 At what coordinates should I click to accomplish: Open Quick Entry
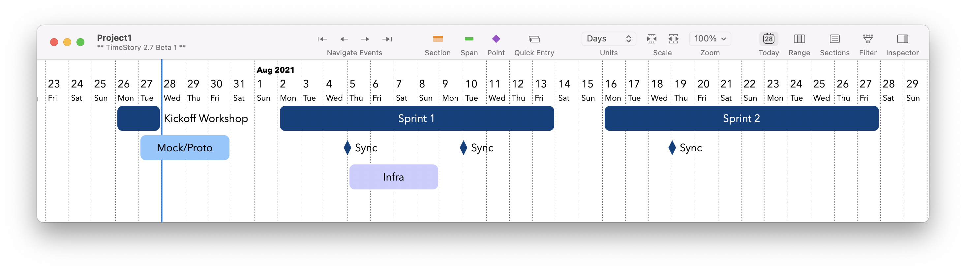[x=534, y=39]
